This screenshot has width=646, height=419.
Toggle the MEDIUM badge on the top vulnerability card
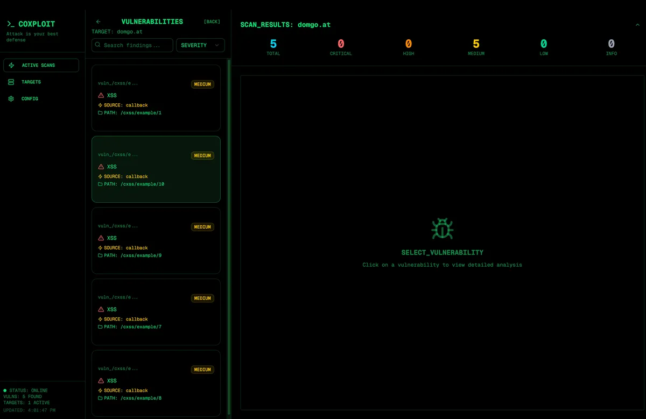pos(202,84)
